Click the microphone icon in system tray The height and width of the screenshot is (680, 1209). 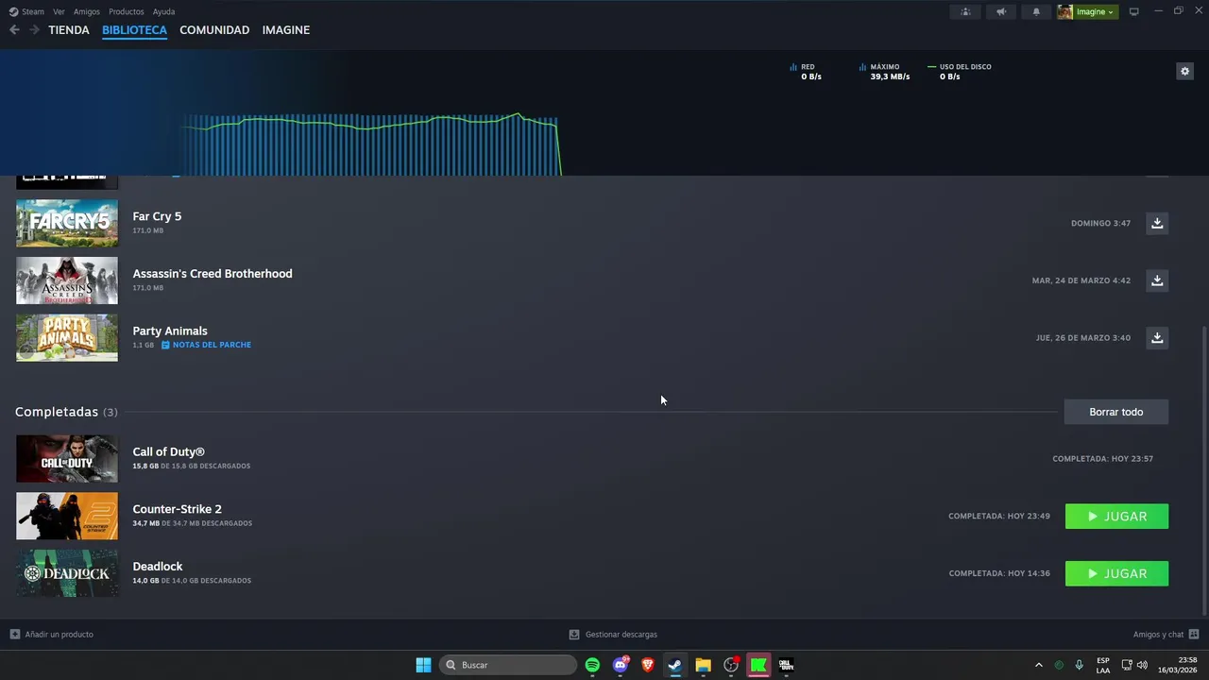pos(1079,665)
